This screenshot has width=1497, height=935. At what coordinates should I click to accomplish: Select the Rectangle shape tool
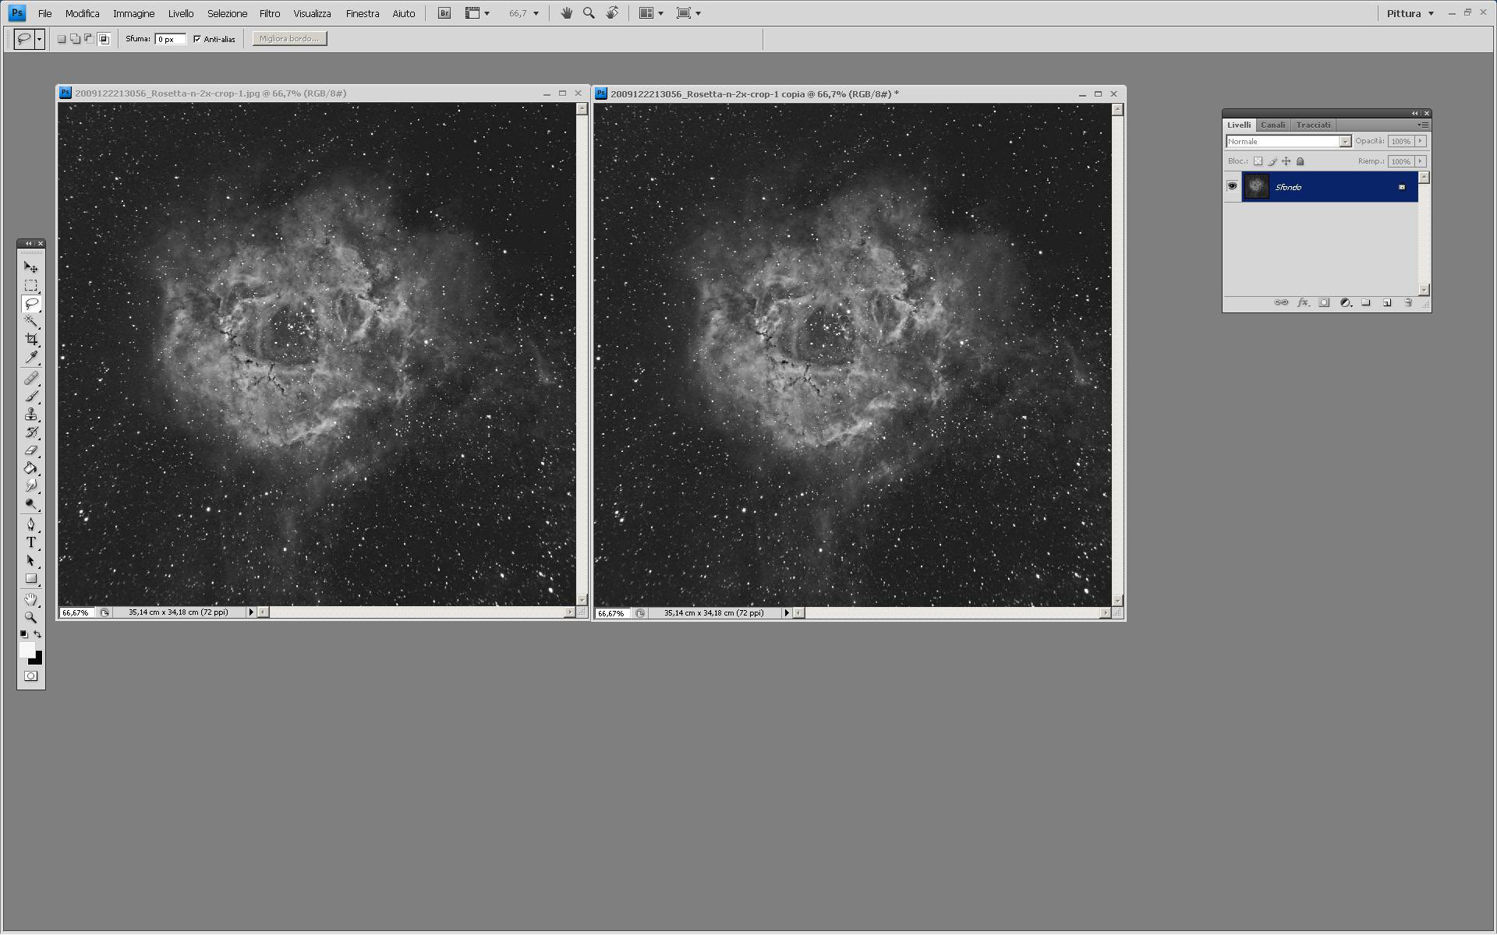pyautogui.click(x=31, y=578)
